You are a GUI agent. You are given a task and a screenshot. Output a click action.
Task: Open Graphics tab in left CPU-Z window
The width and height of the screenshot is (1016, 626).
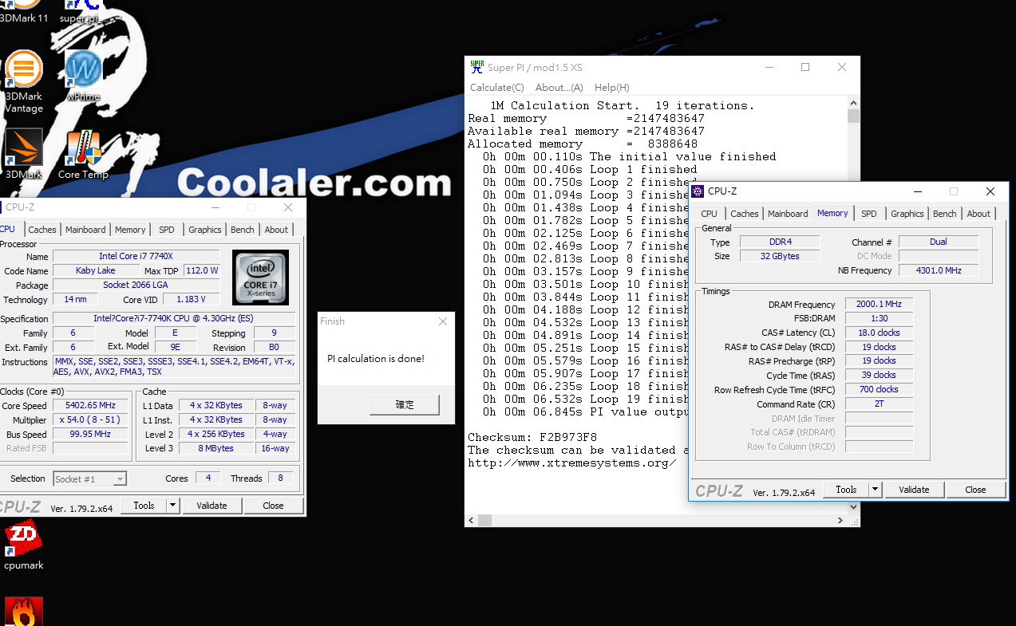coord(205,230)
